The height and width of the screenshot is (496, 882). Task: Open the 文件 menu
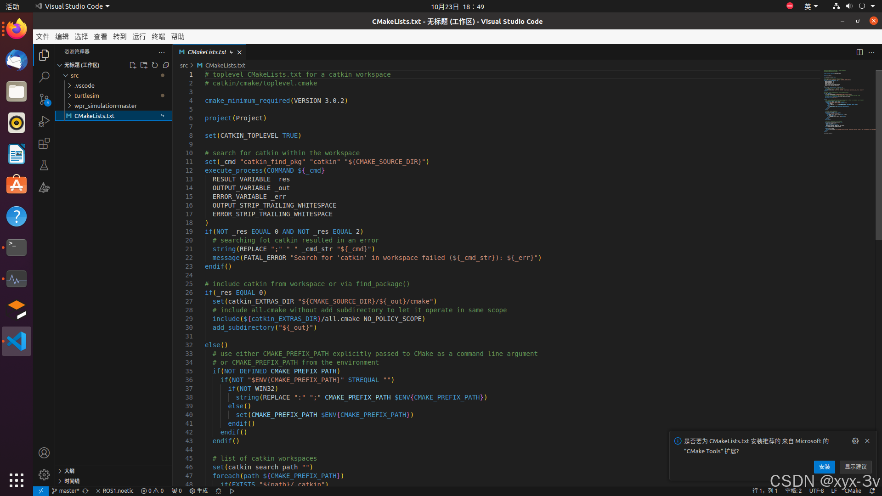[x=43, y=37]
